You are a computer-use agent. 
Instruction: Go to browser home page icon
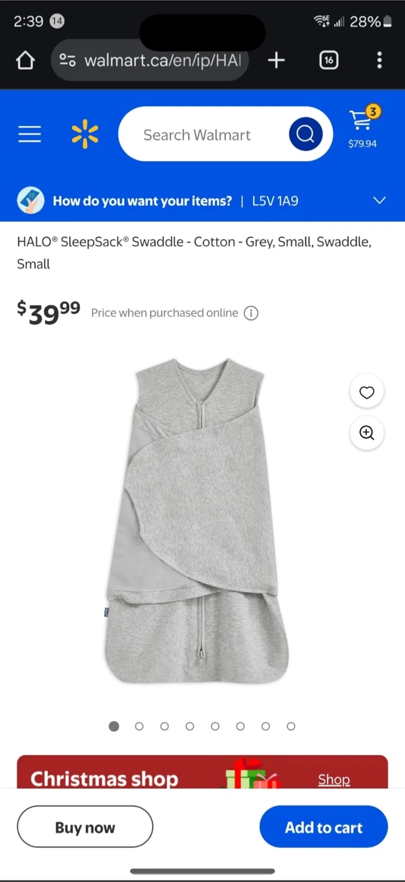tap(25, 60)
